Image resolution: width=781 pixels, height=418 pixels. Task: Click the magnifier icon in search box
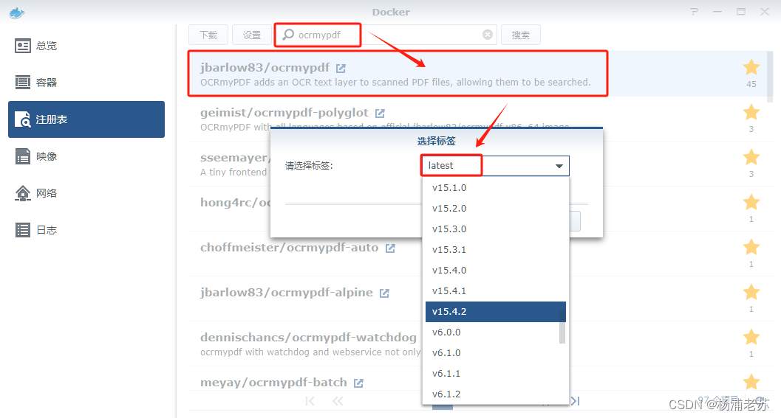[x=288, y=35]
